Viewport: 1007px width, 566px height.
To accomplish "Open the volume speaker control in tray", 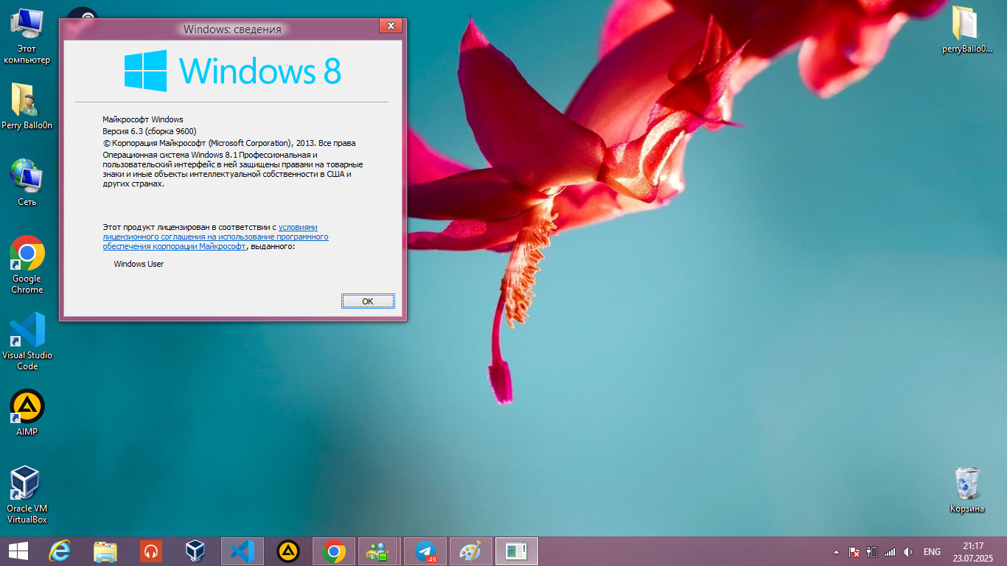I will click(907, 552).
